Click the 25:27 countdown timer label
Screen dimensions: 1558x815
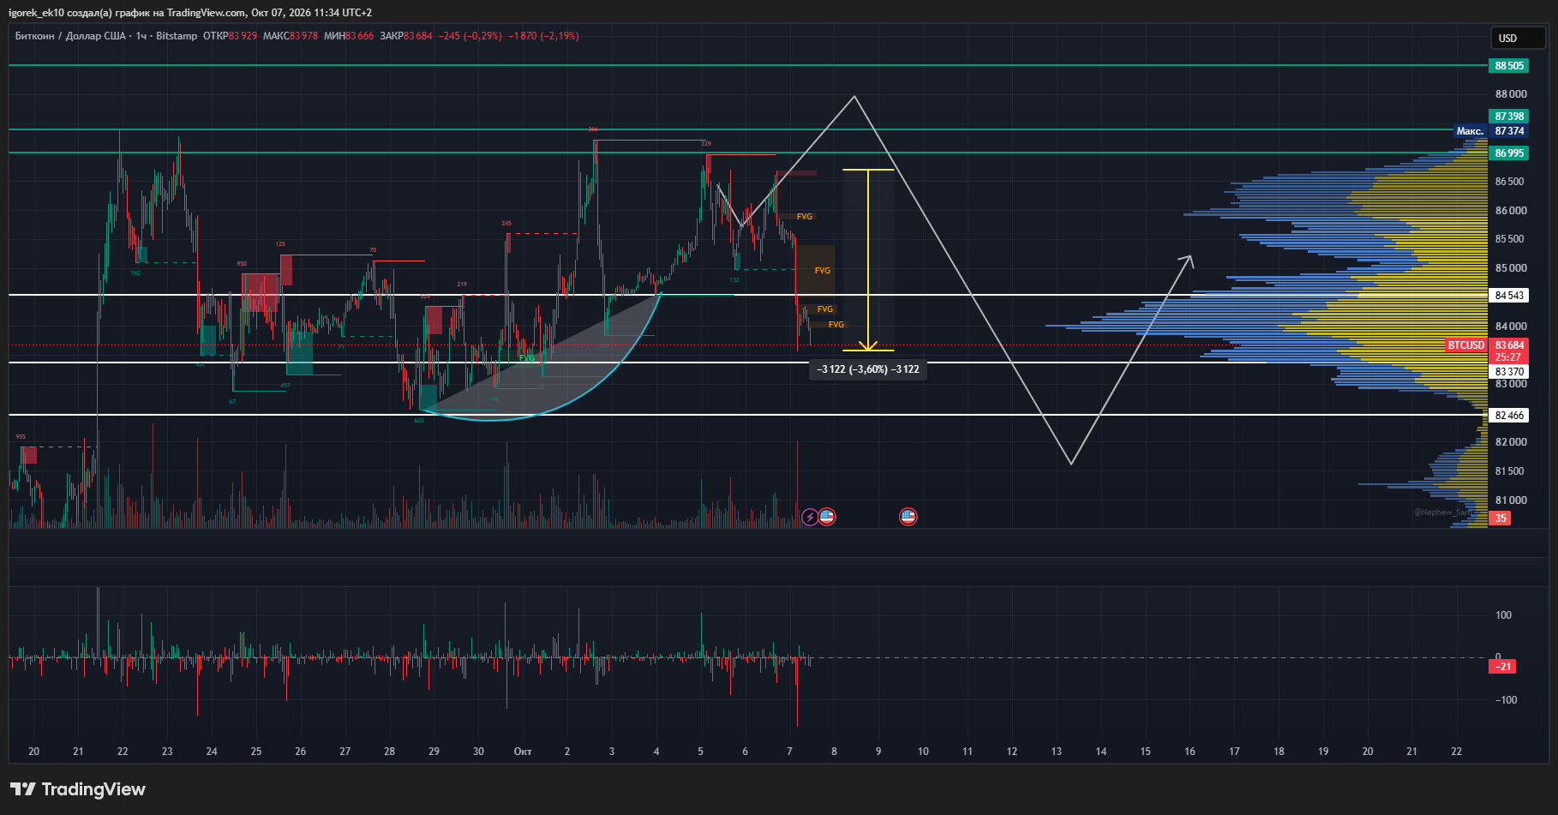1508,357
